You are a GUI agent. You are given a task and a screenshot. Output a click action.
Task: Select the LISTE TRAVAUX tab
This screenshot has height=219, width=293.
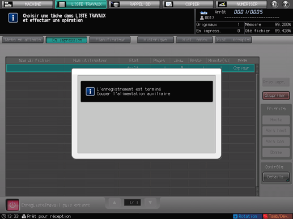click(81, 4)
